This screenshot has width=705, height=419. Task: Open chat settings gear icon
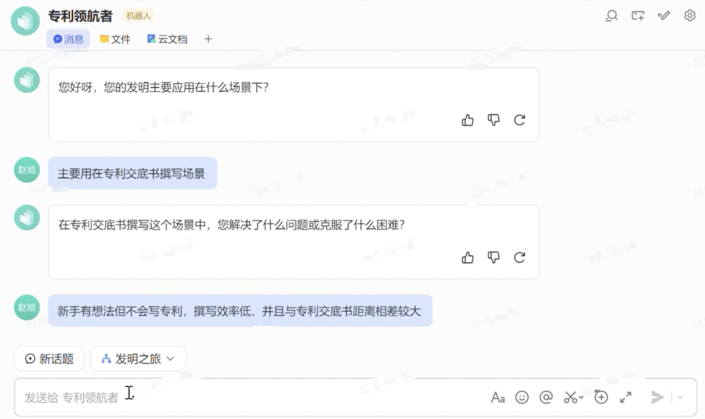coord(689,16)
